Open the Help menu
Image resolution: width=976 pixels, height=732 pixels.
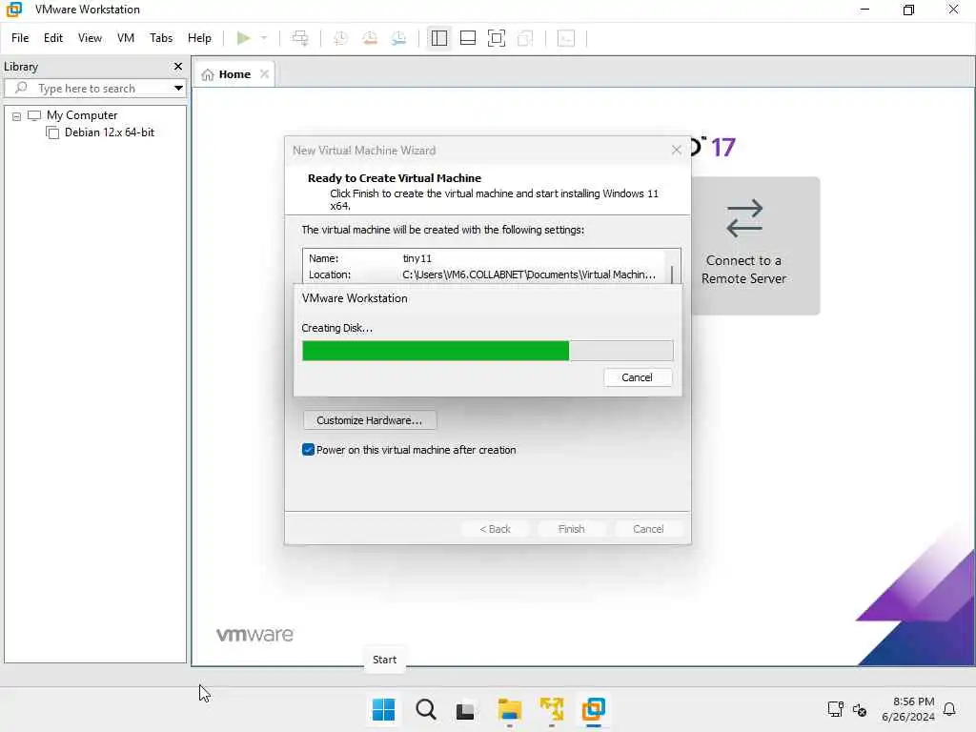point(199,38)
